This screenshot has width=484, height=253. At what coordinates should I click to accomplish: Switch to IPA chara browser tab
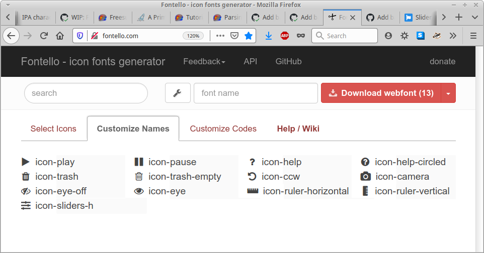tap(36, 17)
